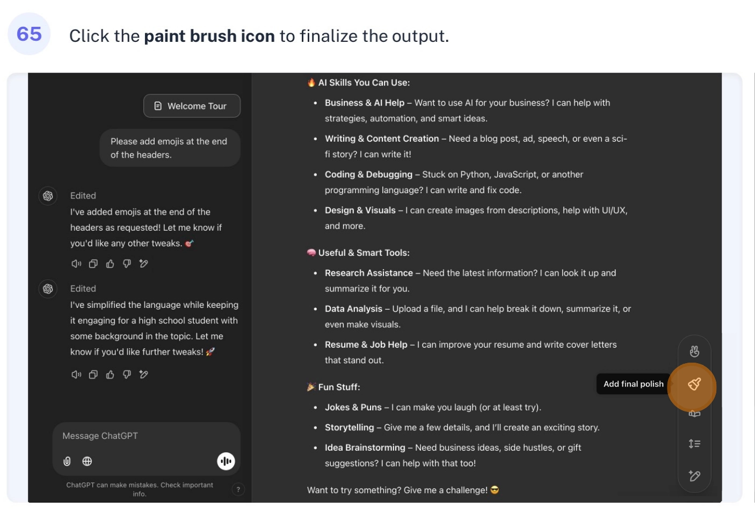Attach a file with the paperclip icon
Screen dimensions: 755x515
pos(67,461)
